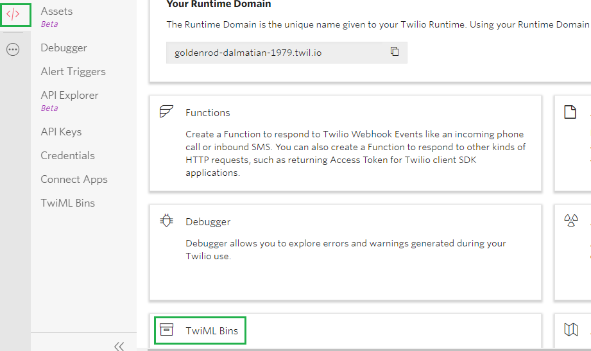Select API Keys in the sidebar
The image size is (591, 351).
click(61, 132)
